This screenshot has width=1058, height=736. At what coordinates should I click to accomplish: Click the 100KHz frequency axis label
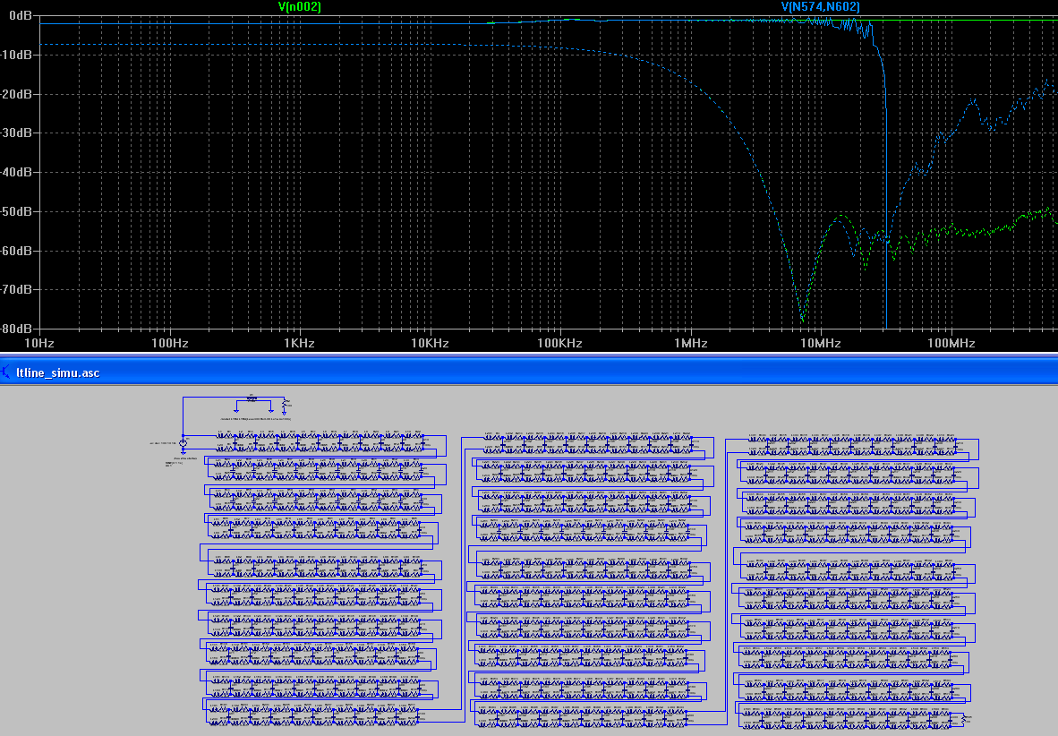(x=559, y=343)
